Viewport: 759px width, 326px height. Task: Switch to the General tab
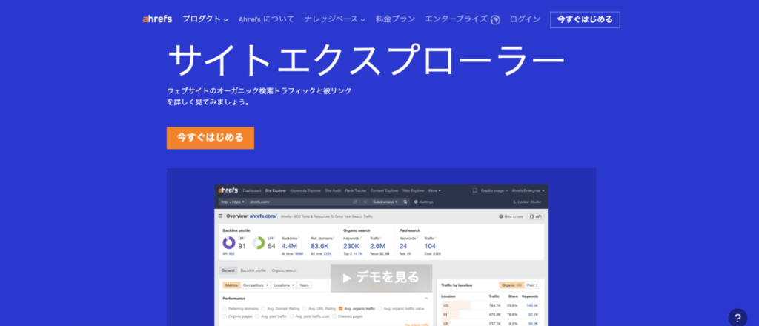pyautogui.click(x=228, y=270)
